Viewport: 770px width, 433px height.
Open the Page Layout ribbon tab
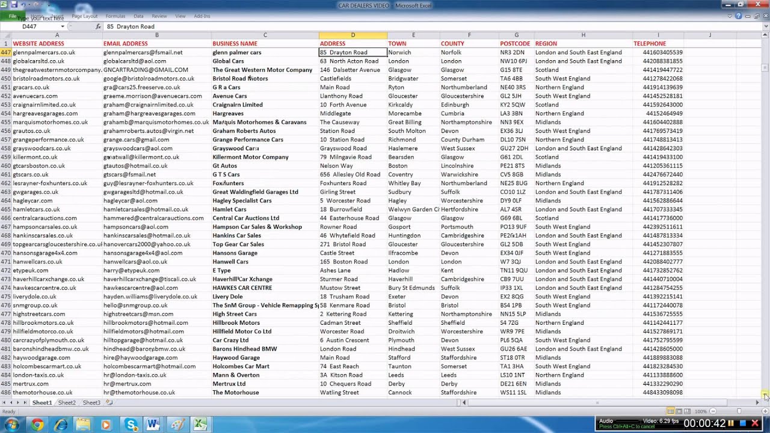84,16
